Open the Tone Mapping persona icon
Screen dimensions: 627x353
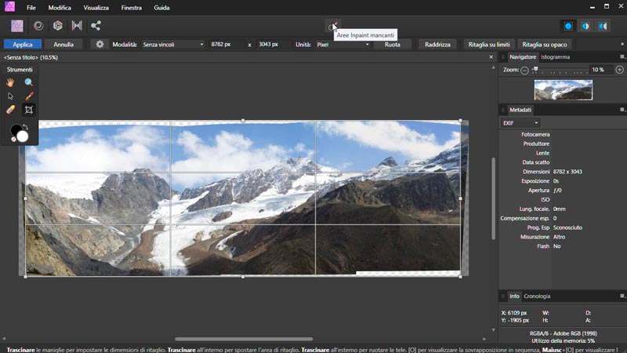click(77, 26)
